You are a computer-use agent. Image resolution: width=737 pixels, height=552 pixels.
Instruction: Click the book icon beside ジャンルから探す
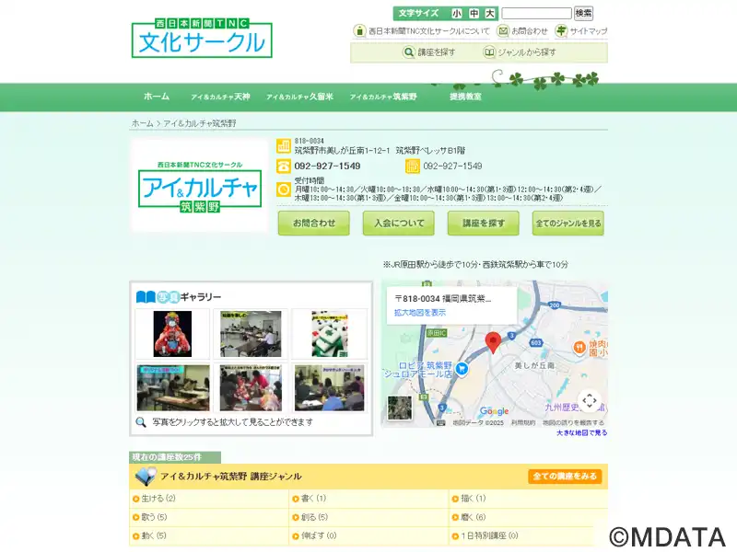coord(489,52)
